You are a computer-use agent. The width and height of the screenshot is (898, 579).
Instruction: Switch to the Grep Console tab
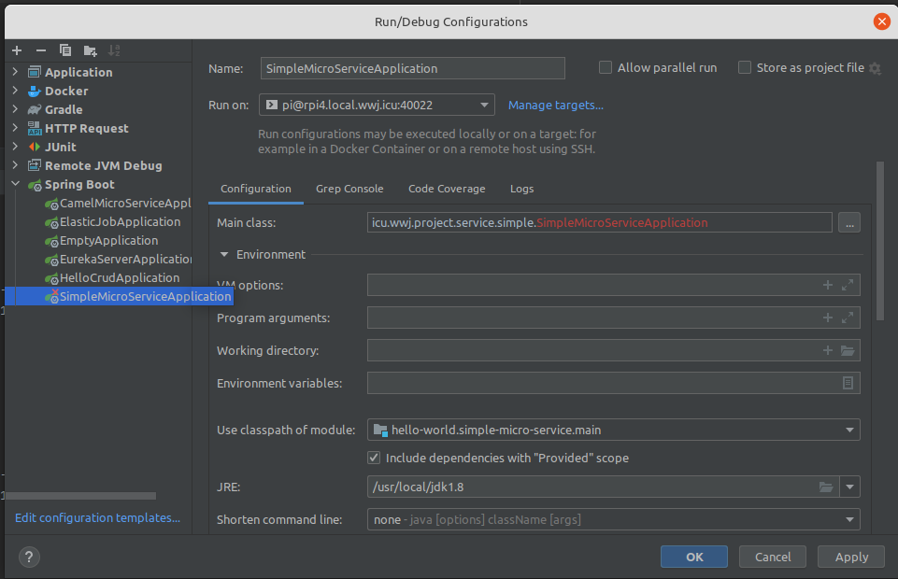[x=349, y=189]
